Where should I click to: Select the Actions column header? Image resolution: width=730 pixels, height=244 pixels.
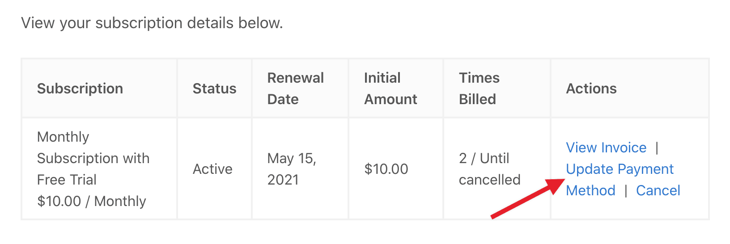[x=591, y=88]
